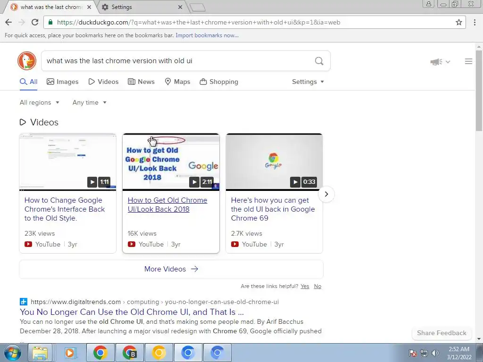The height and width of the screenshot is (362, 483).
Task: Switch to Shopping search results
Action: pos(219,82)
